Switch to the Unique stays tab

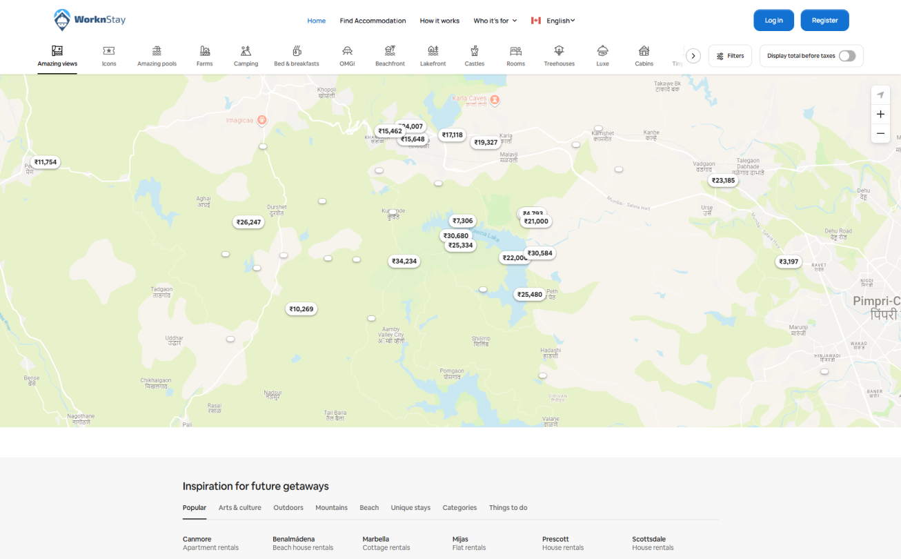[x=410, y=508]
